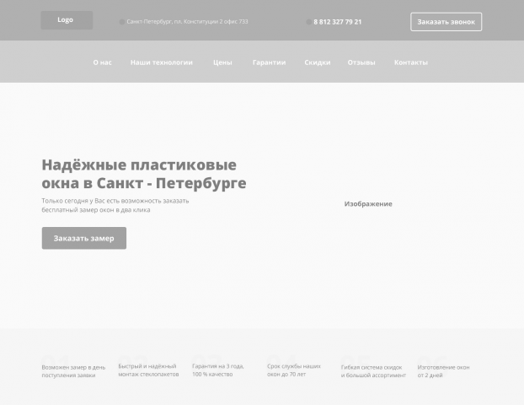Click feature text Гарантия на 3 года
524x405 pixels.
pyautogui.click(x=218, y=370)
